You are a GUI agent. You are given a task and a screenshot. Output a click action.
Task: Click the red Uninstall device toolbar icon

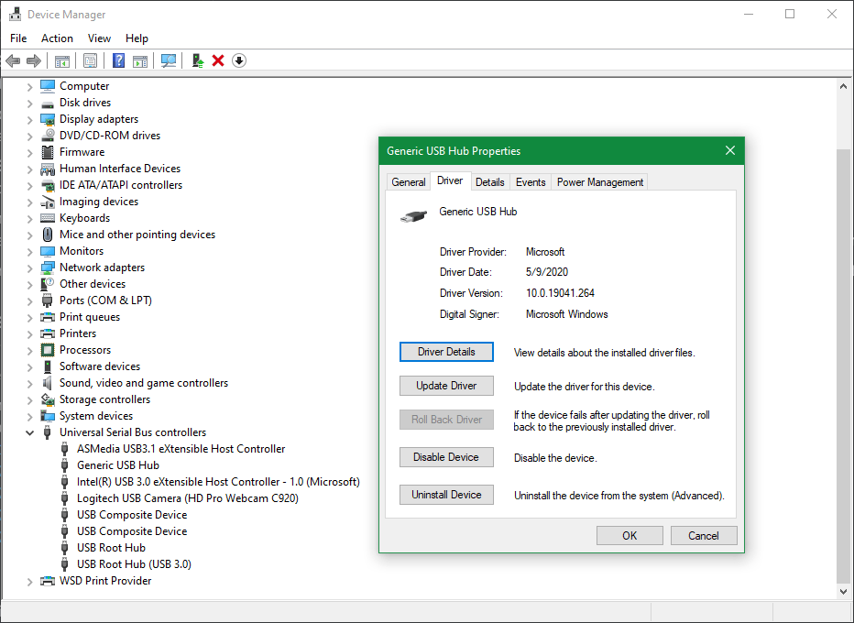click(x=217, y=60)
